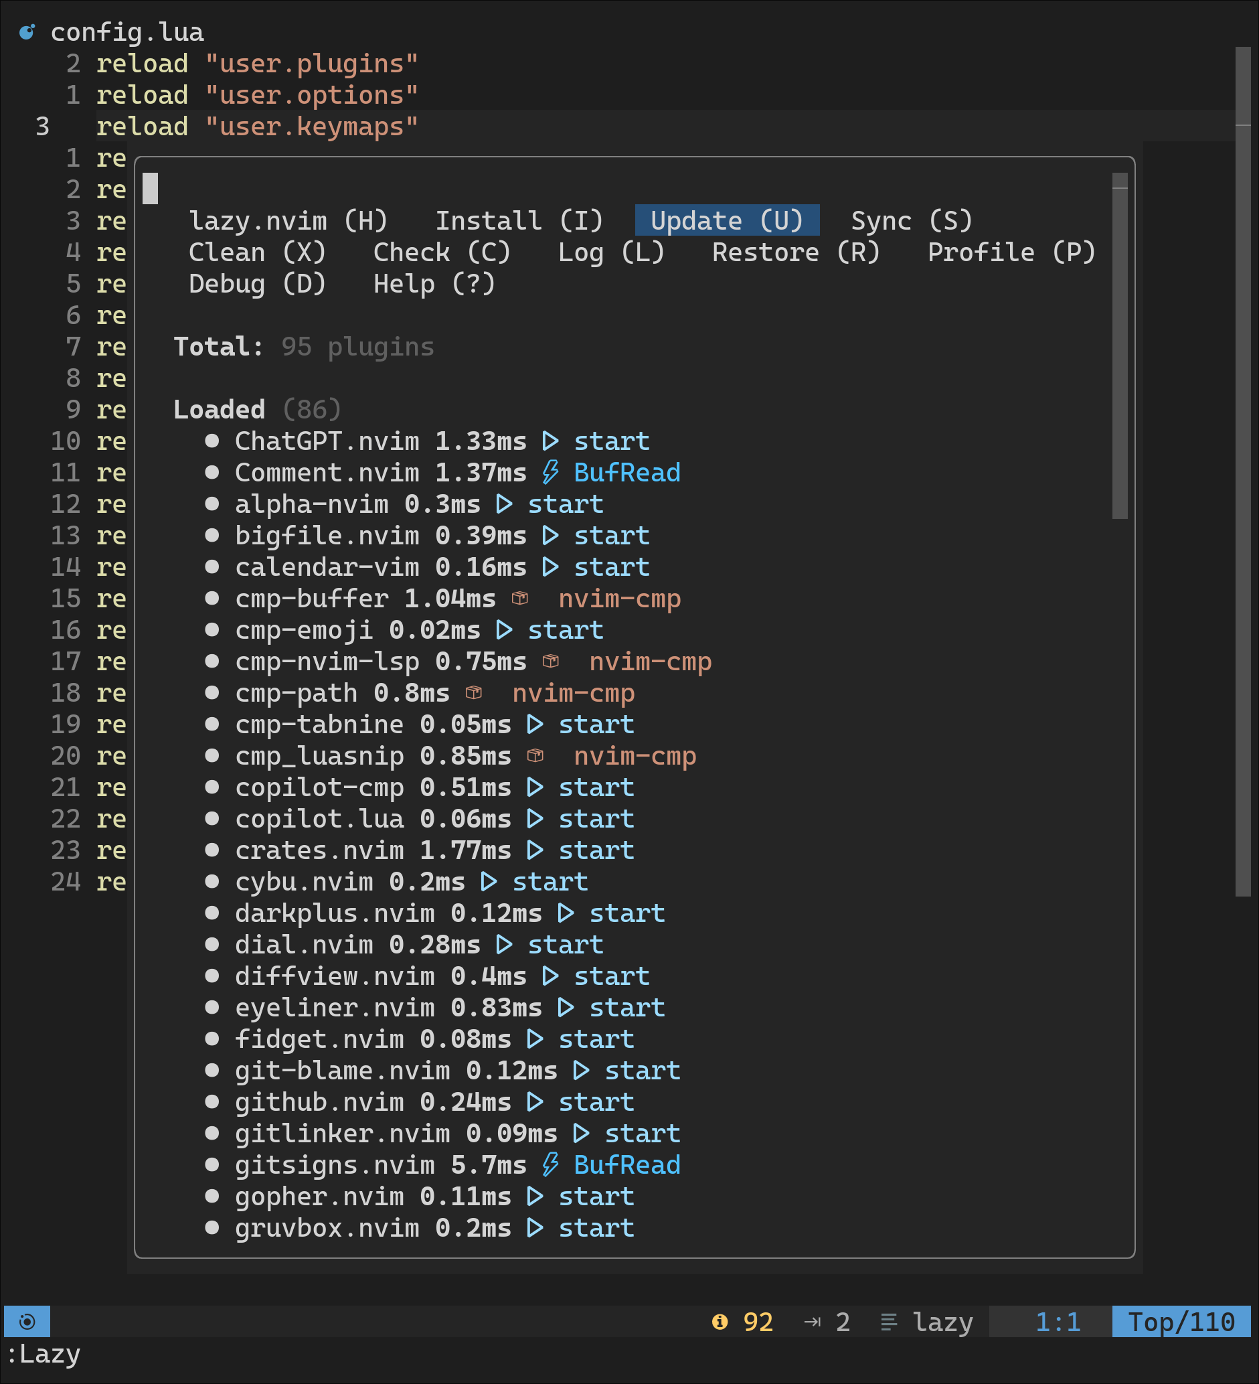Click the Total: 95 plugins line
Image resolution: width=1259 pixels, height=1384 pixels.
304,347
